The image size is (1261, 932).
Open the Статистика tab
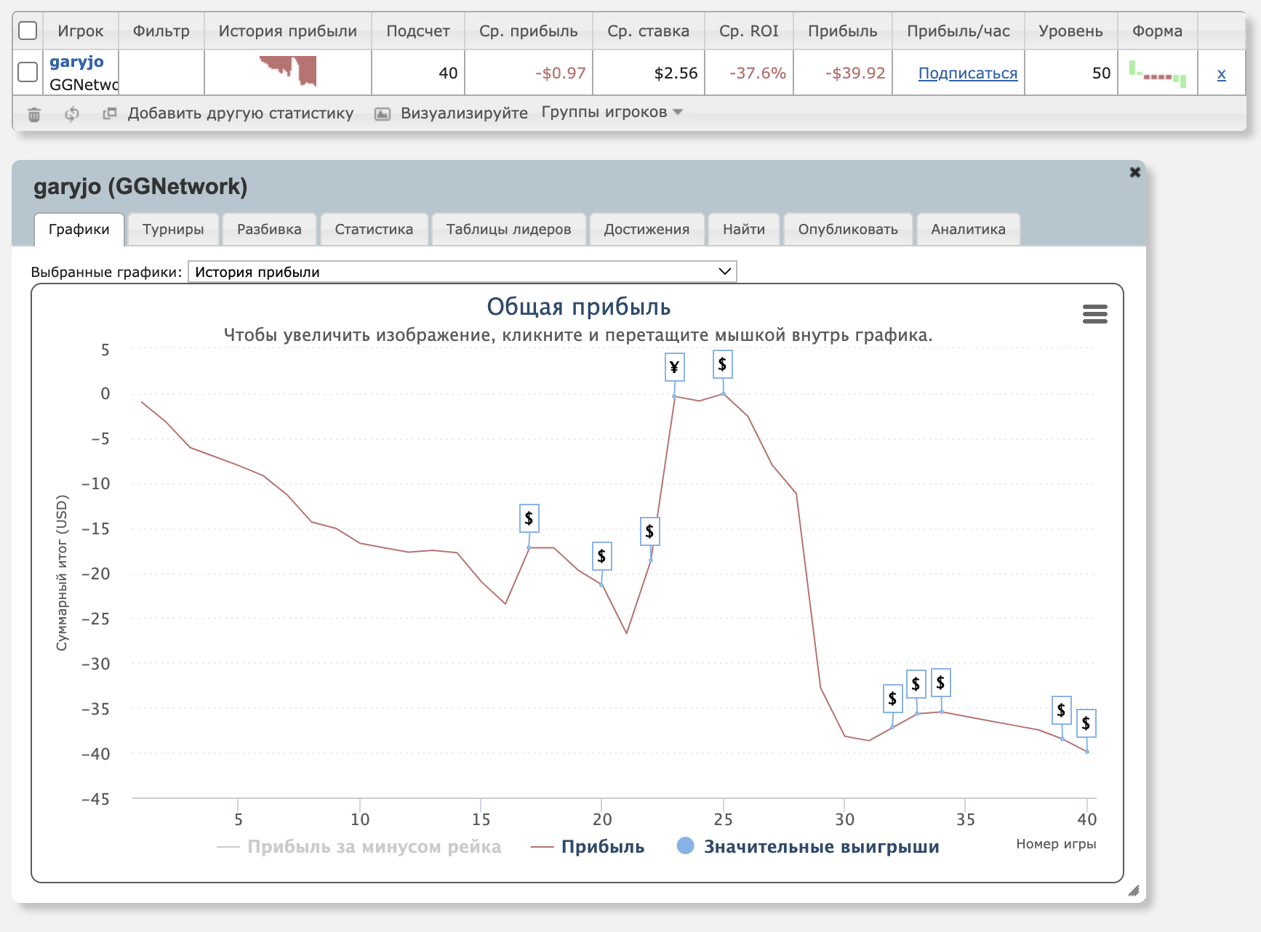(374, 230)
